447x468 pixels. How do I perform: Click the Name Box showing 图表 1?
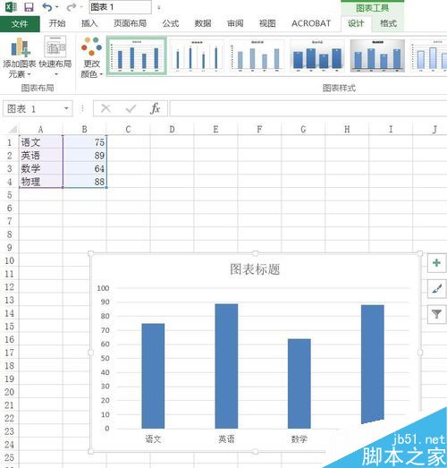click(32, 108)
